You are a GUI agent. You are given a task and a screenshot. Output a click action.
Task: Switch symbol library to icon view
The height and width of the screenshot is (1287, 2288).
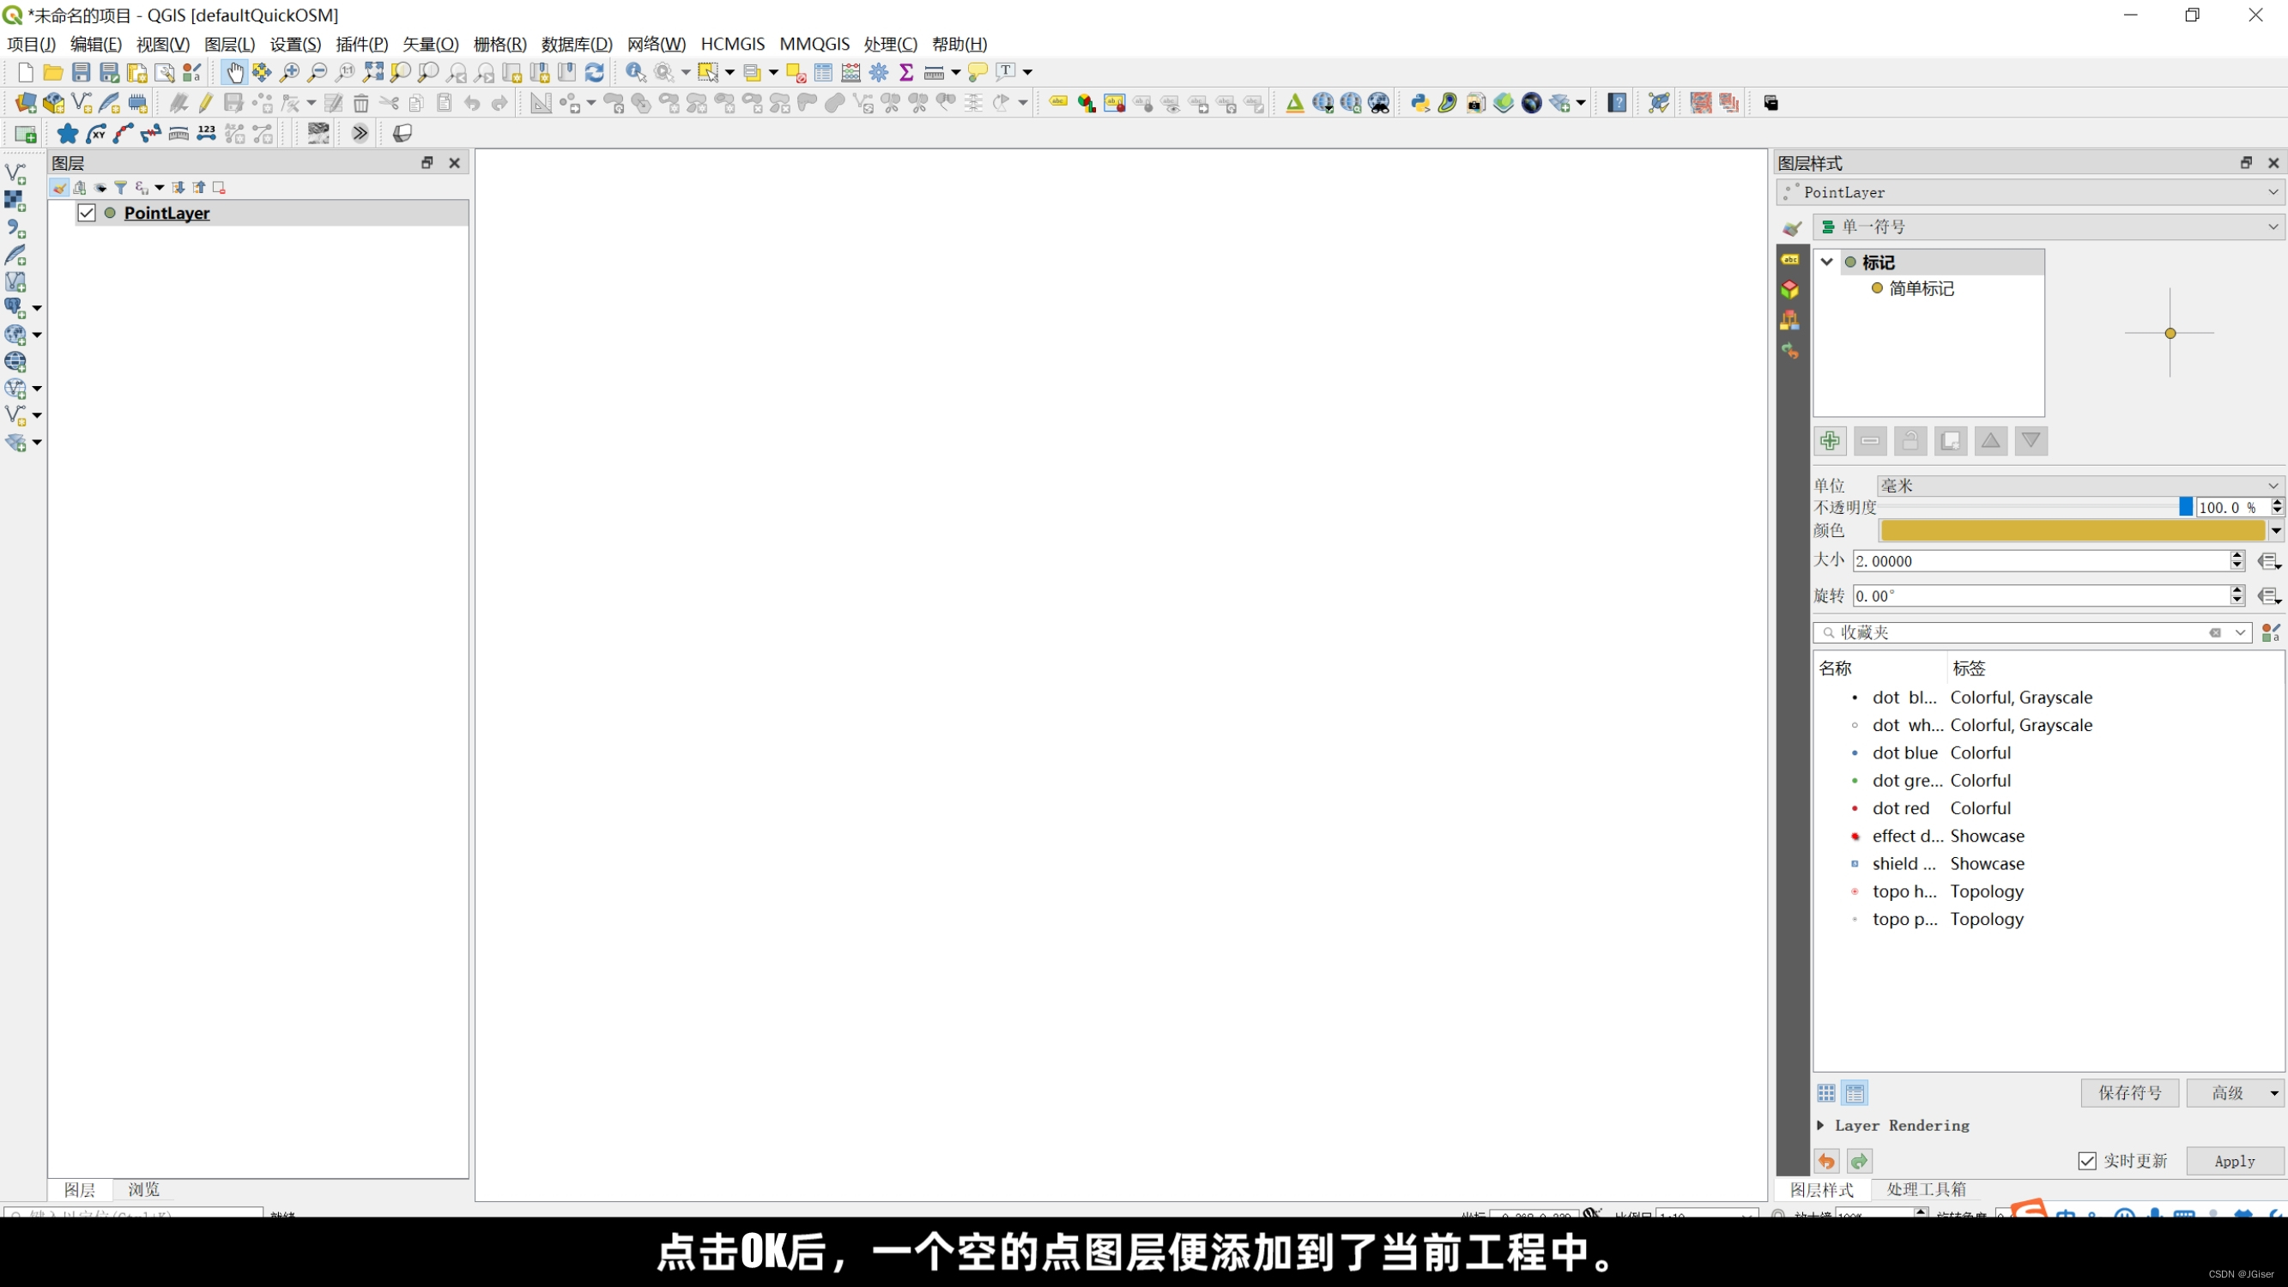point(1826,1093)
